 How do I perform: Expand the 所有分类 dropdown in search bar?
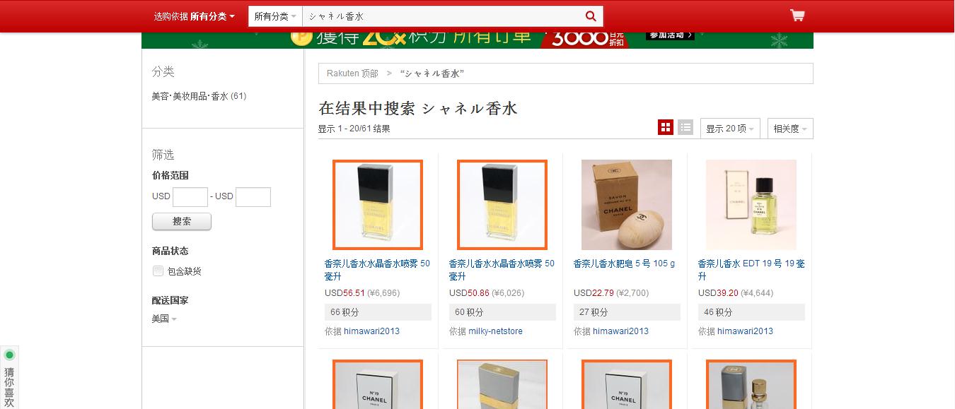[x=275, y=16]
